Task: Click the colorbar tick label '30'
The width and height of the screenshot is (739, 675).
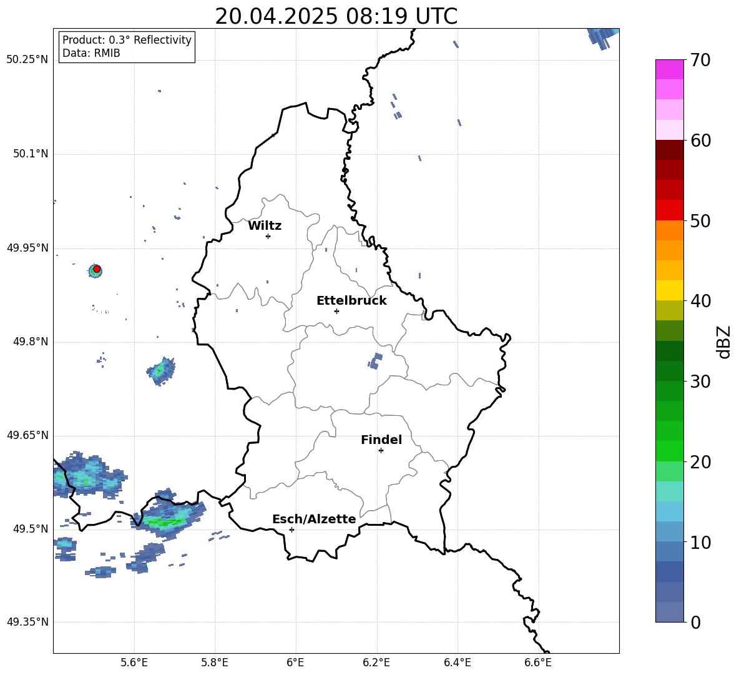Action: coord(700,382)
